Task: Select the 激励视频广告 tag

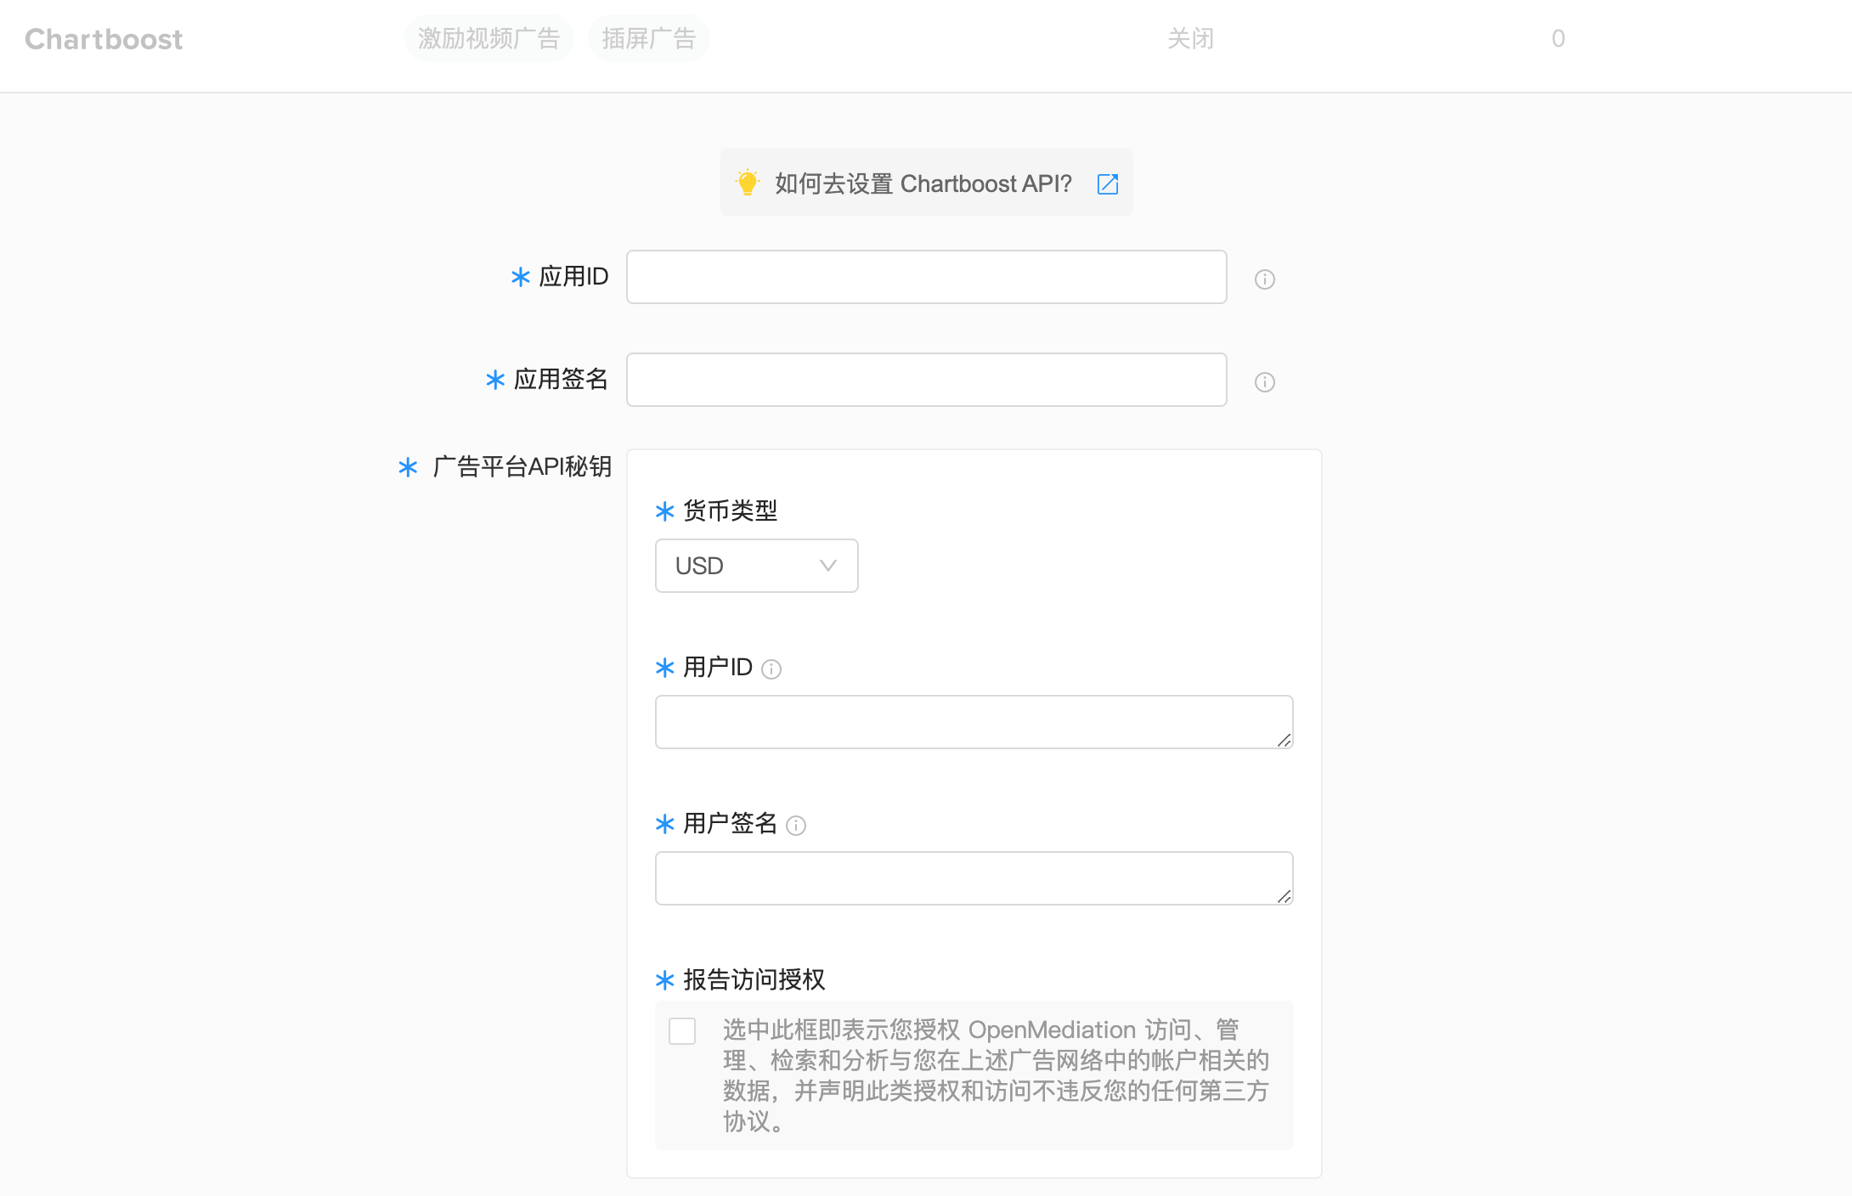Action: coord(489,38)
